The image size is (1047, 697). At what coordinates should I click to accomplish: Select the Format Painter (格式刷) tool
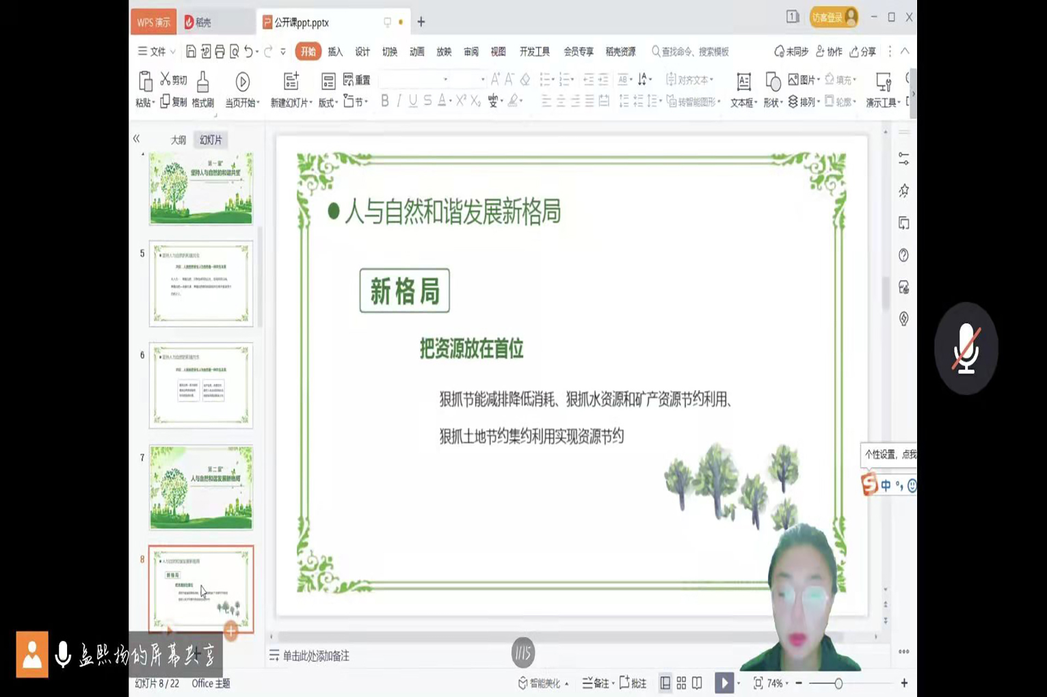(202, 83)
